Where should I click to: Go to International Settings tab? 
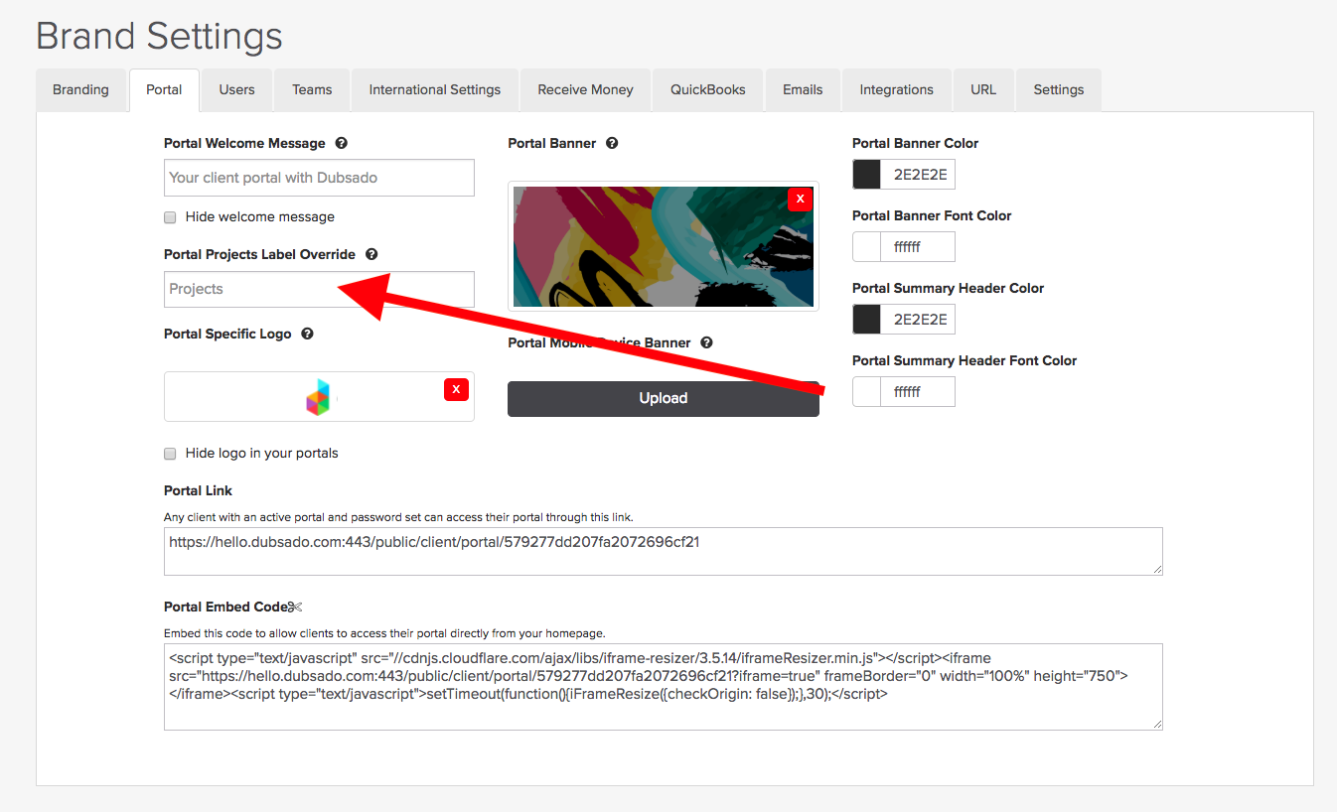[435, 89]
